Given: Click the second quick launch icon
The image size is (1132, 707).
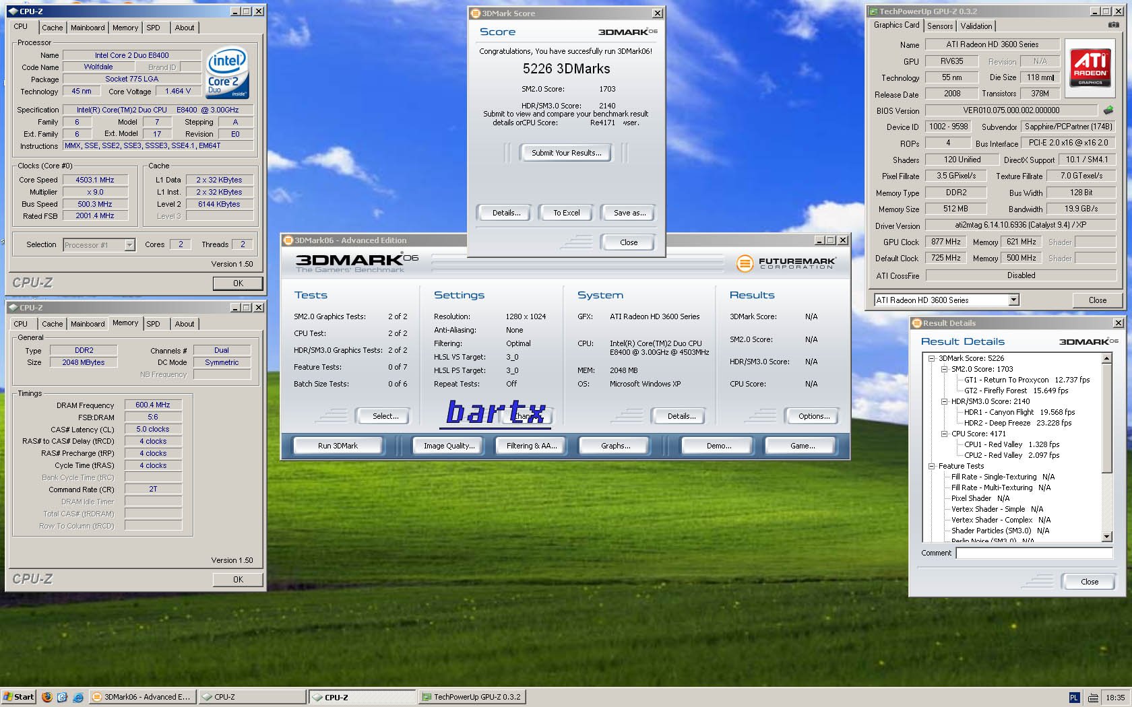Looking at the screenshot, I should 63,697.
